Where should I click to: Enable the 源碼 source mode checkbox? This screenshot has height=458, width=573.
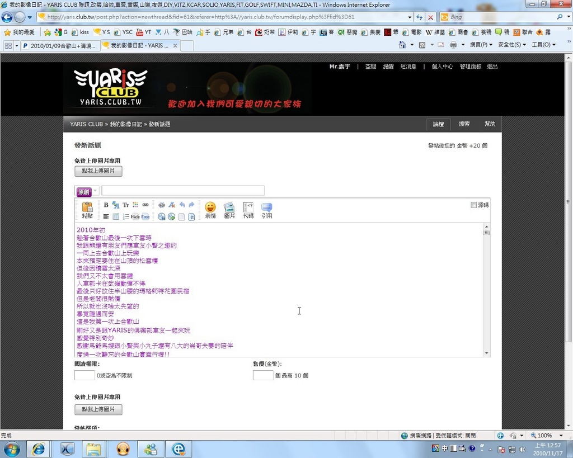point(474,205)
